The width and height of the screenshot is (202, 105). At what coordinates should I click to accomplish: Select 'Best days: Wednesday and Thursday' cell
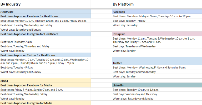point(135,94)
